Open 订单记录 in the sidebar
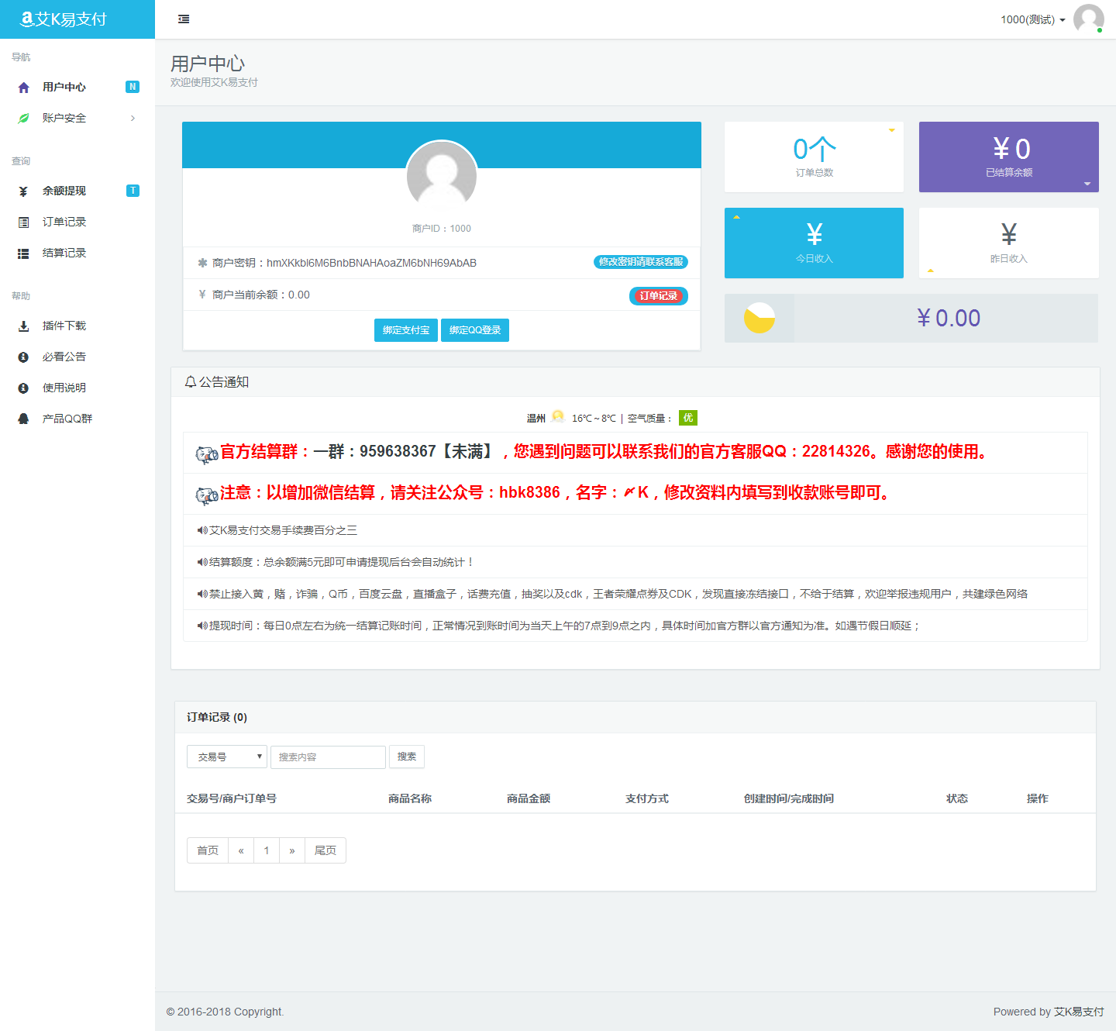 64,222
